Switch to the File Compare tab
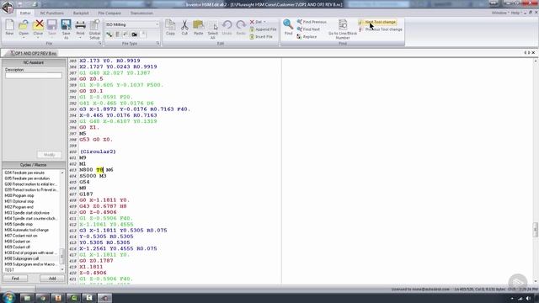 point(109,13)
